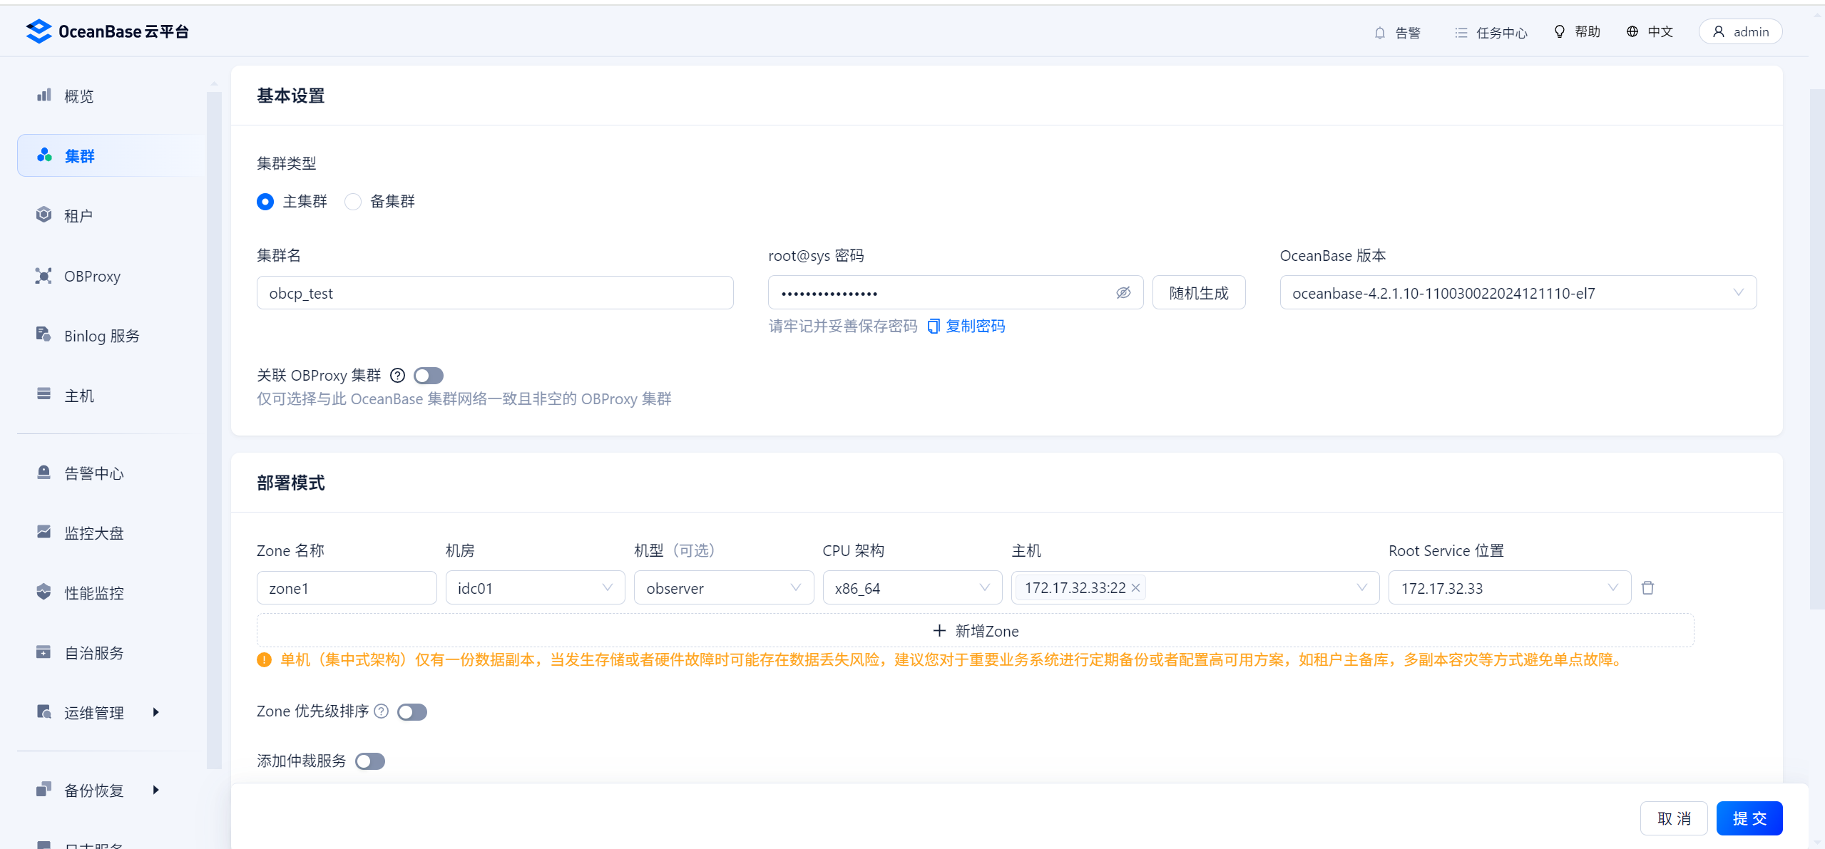
Task: Click 随机生成 password button
Action: [1199, 293]
